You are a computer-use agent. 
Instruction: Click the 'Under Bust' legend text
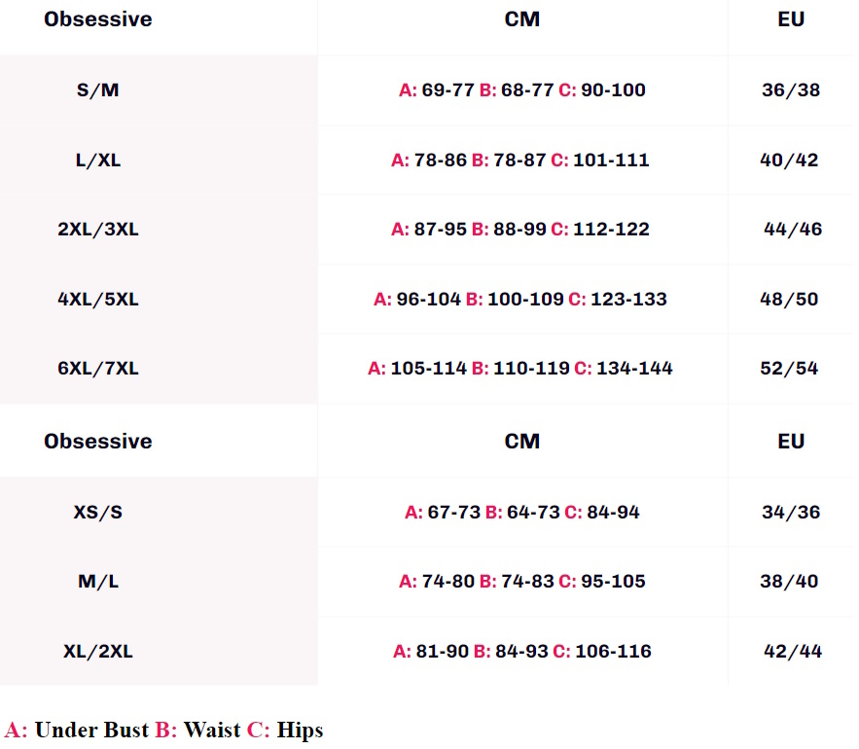(x=91, y=730)
